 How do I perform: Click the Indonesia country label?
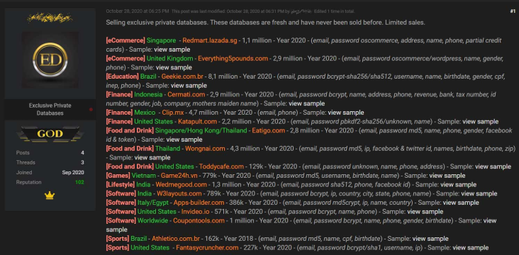tap(148, 94)
